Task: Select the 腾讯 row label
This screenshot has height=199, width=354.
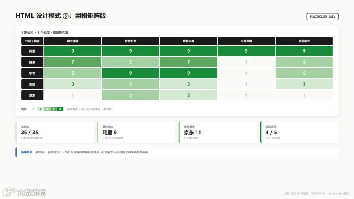Action: (32, 62)
